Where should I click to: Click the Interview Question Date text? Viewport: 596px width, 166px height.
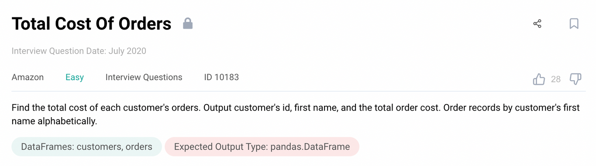click(x=79, y=51)
